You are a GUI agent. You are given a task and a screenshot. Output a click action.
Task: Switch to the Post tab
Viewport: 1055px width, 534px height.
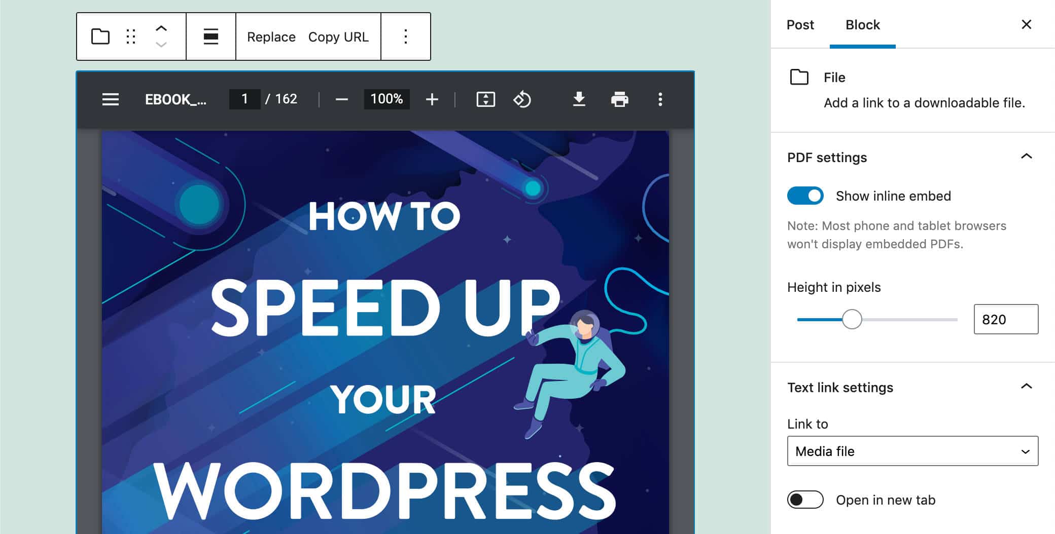tap(800, 24)
